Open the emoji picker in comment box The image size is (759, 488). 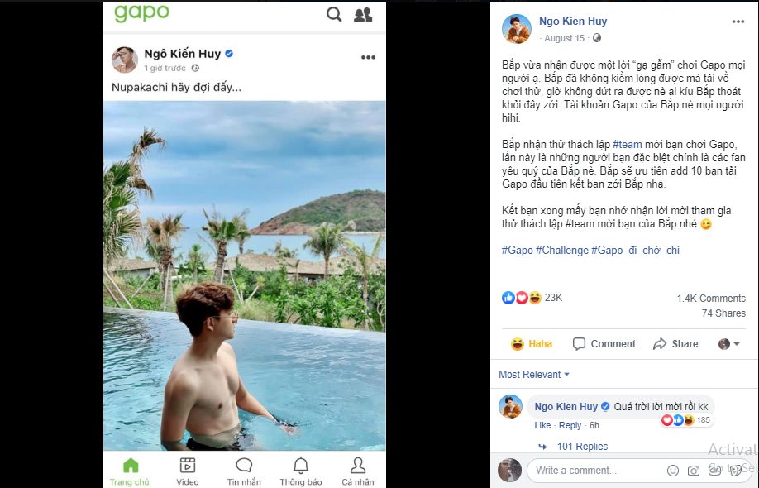tap(673, 471)
